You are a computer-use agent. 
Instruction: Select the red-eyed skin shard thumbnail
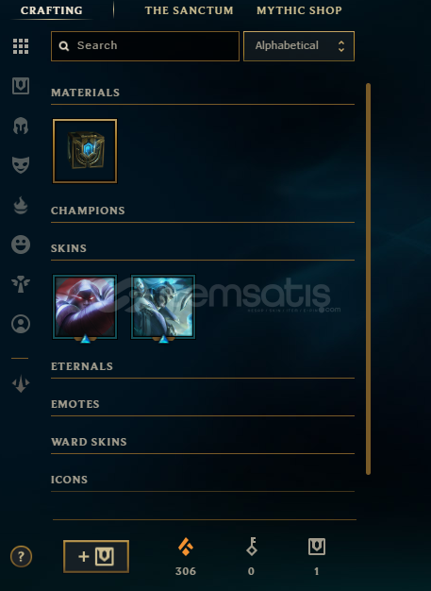[x=85, y=307]
